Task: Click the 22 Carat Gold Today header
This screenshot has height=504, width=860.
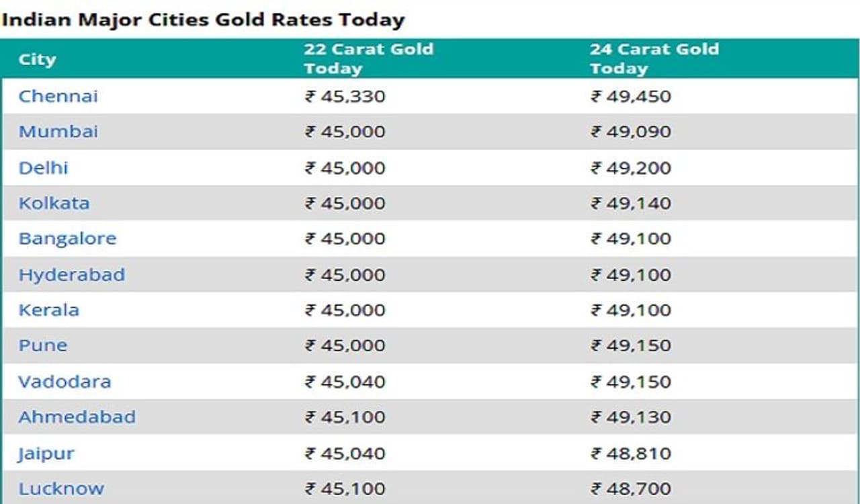Action: click(368, 58)
